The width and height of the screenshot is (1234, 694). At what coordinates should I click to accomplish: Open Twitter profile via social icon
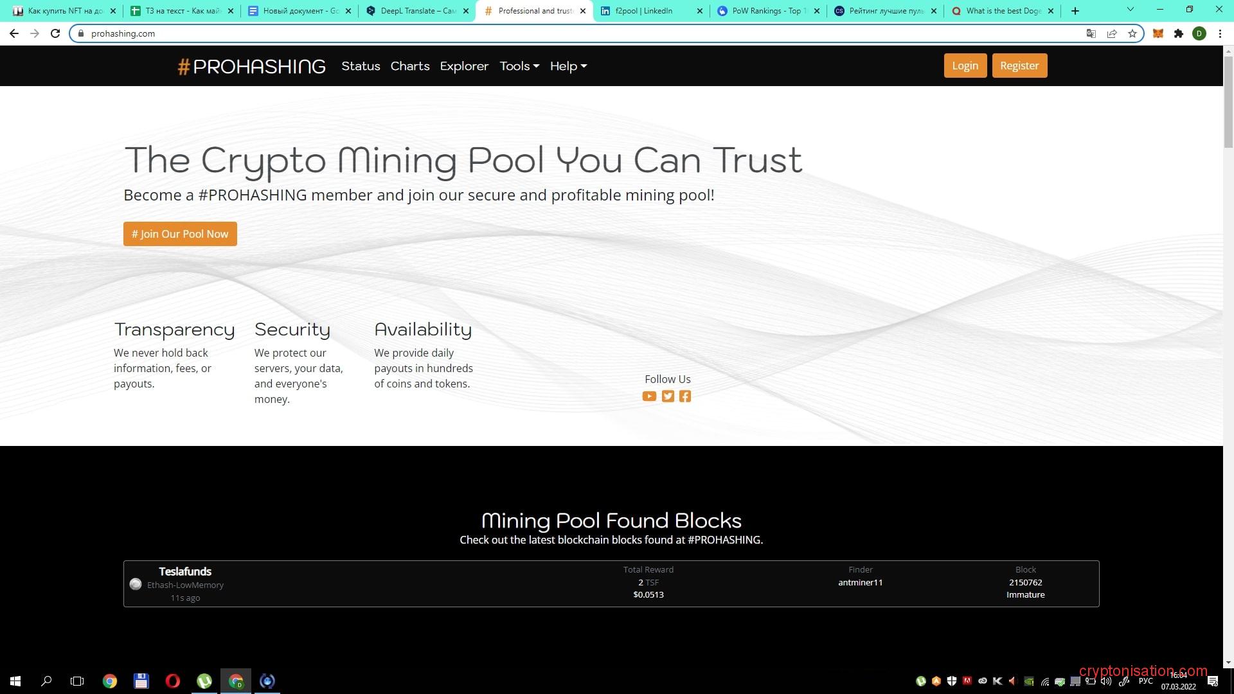click(x=667, y=396)
